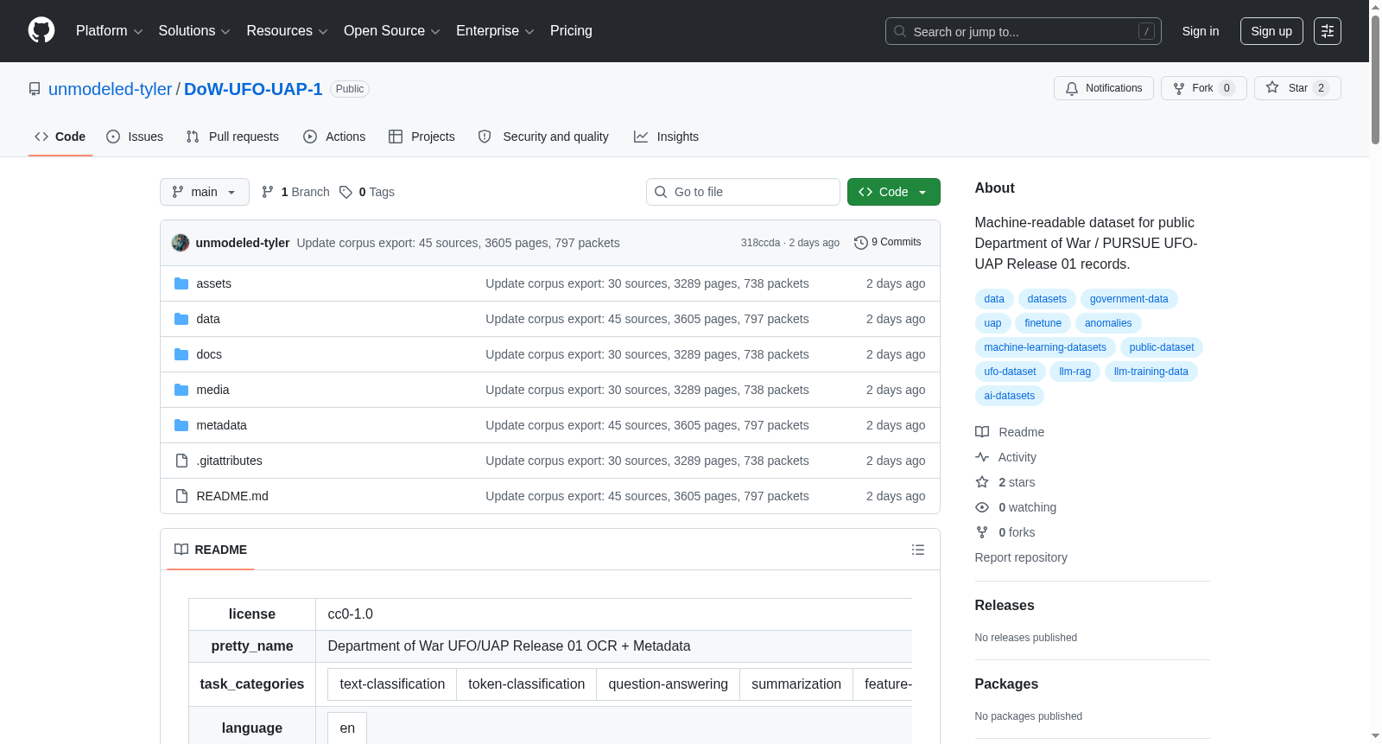Open the Security and quality tab
The height and width of the screenshot is (744, 1382).
click(543, 137)
